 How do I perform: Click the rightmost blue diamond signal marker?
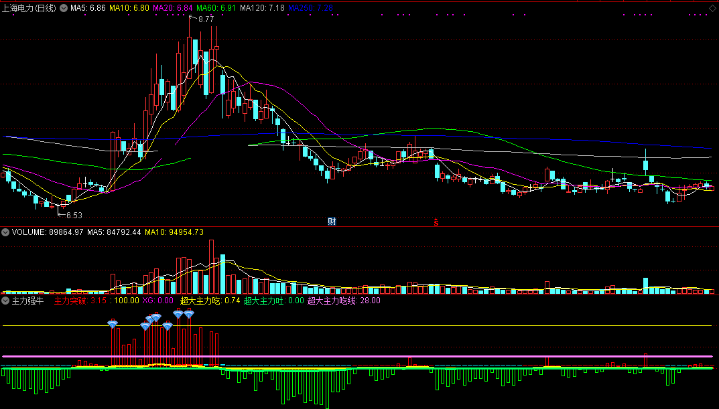tap(189, 314)
